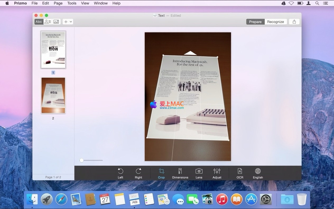Viewport: 334px width, 209px height.
Task: Switch to the Recognize step
Action: tap(275, 22)
